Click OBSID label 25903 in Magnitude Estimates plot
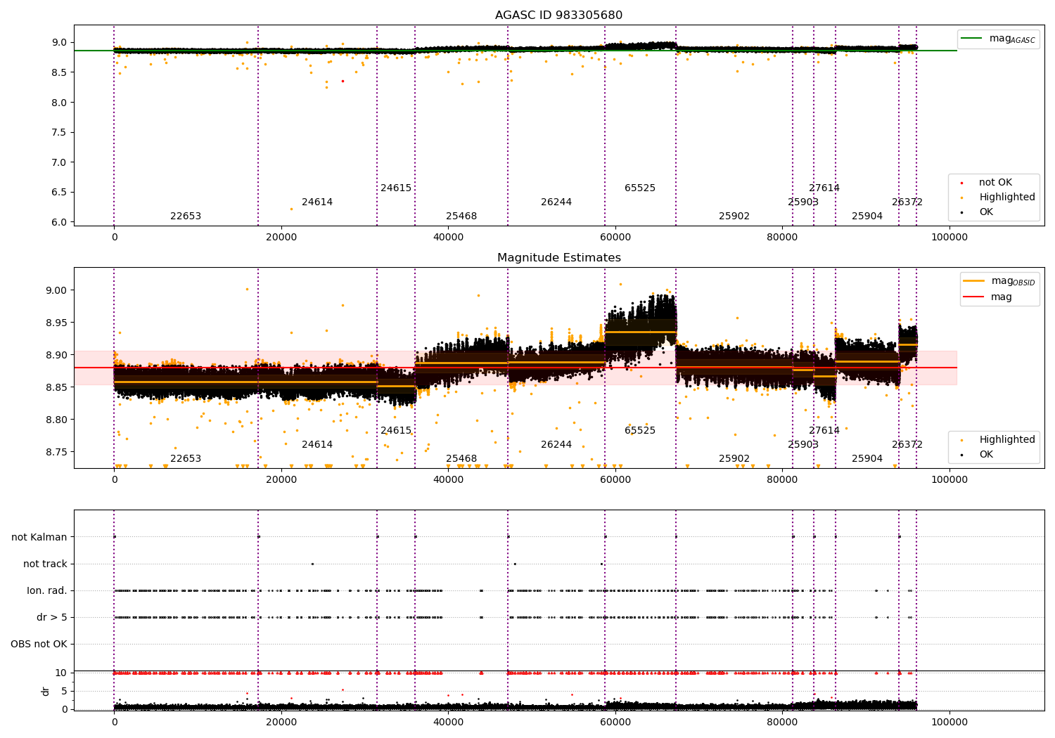The width and height of the screenshot is (1055, 738). 803,445
